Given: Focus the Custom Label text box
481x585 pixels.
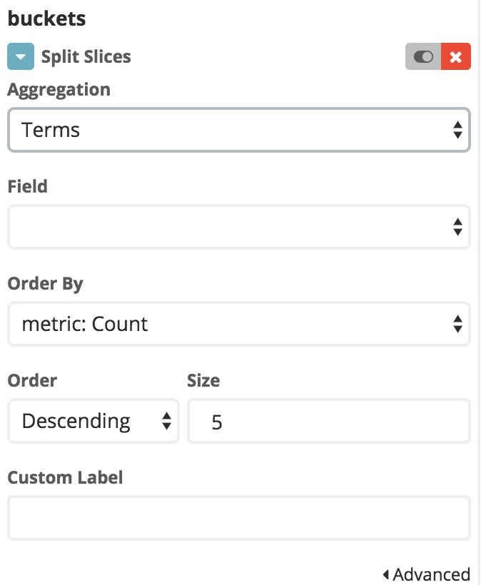Looking at the screenshot, I should click(238, 518).
